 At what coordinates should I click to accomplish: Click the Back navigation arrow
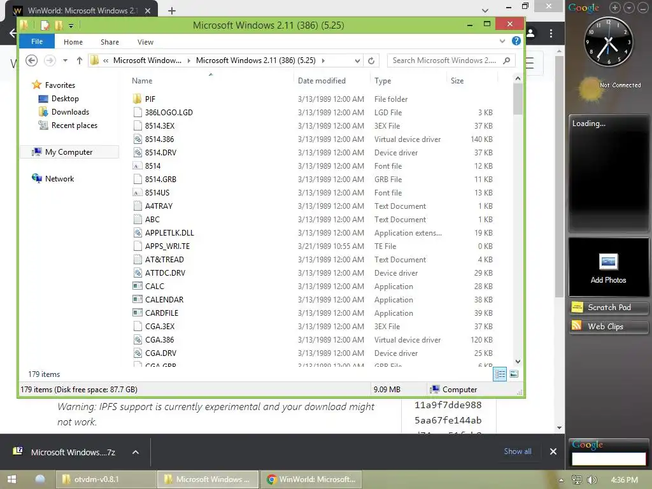pos(32,60)
